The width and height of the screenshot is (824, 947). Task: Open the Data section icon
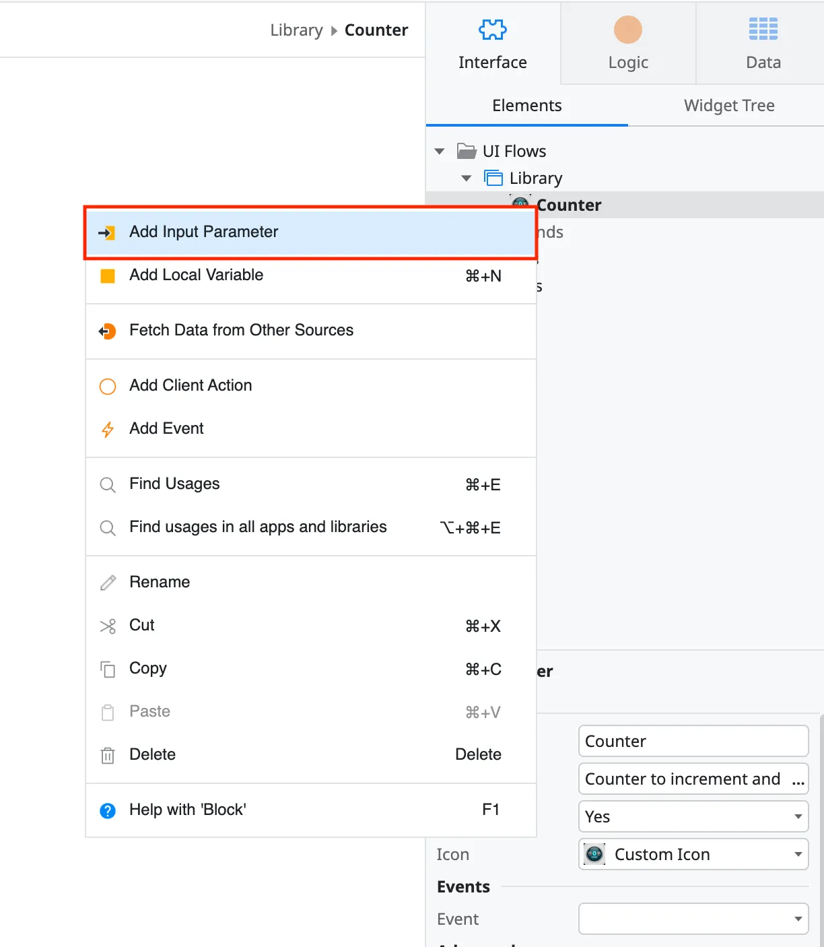point(763,28)
